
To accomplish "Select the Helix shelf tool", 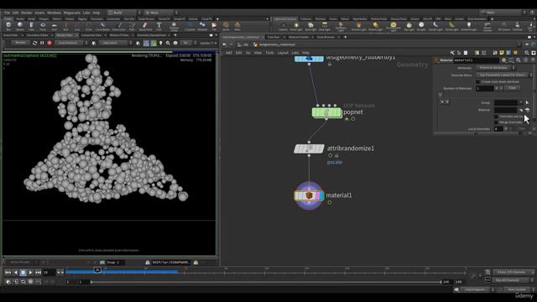I will coord(237,26).
